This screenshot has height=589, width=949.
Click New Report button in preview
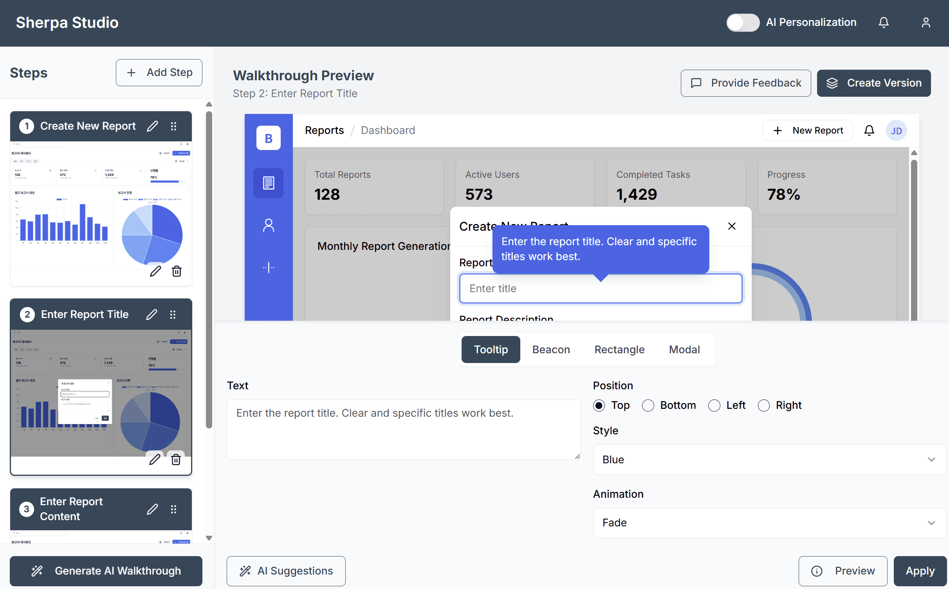[x=807, y=130]
